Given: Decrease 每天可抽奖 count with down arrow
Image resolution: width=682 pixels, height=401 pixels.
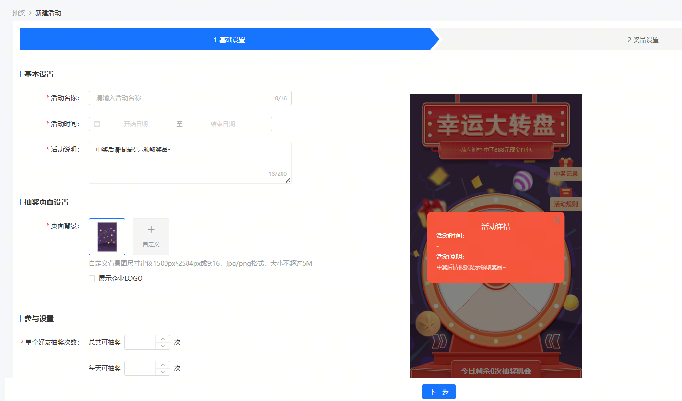Looking at the screenshot, I should coord(163,372).
